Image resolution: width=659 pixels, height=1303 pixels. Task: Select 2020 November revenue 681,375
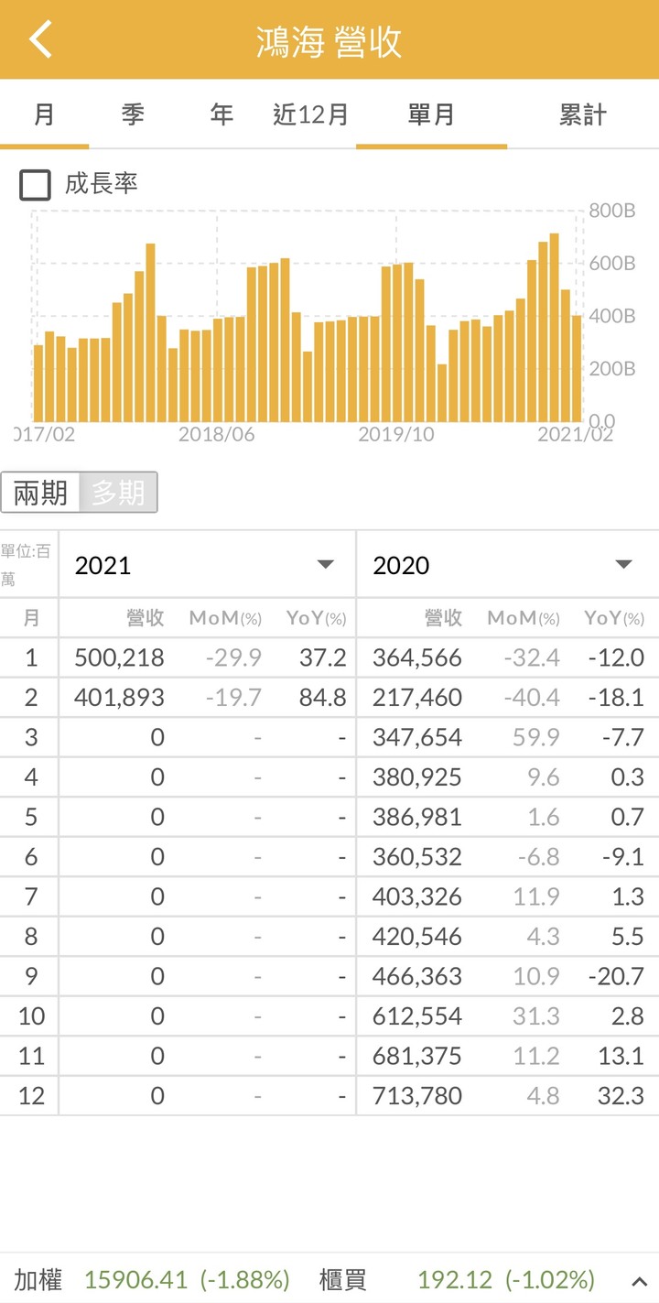point(417,1056)
